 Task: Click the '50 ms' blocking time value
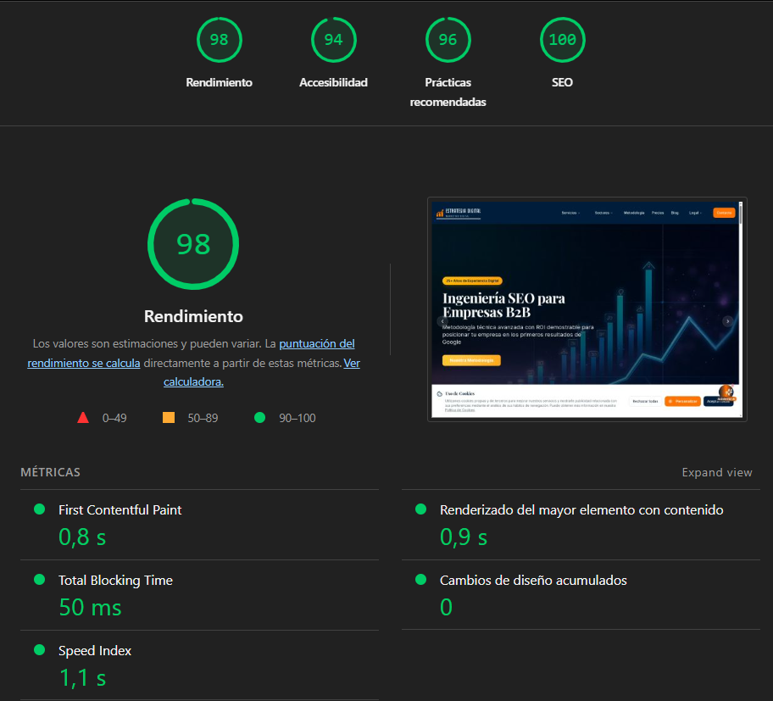pyautogui.click(x=90, y=607)
